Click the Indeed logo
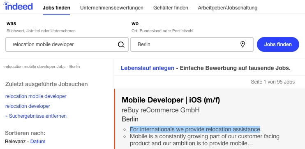This screenshot has height=149, width=305. point(18,6)
